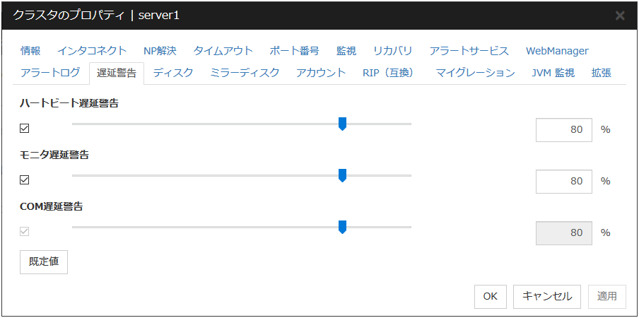
Task: Toggle the モニタ遅延警告 checkbox
Action: click(x=25, y=180)
